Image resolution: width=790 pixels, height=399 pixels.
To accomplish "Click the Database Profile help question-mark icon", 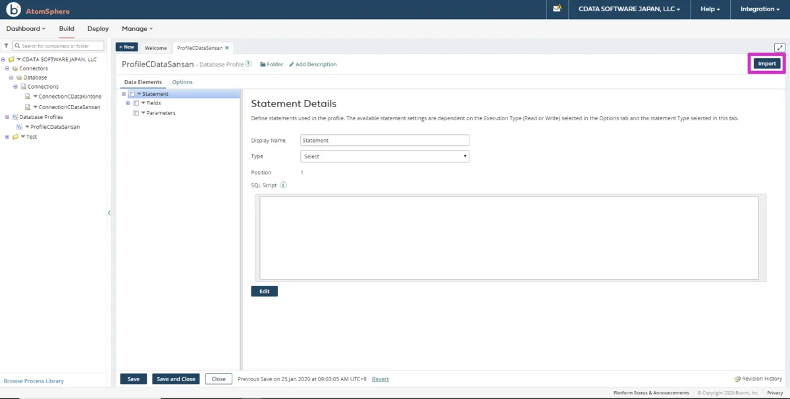I will tap(248, 64).
